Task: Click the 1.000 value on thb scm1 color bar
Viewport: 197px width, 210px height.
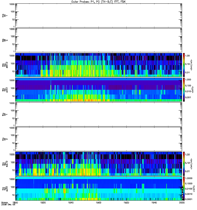Action: (188, 80)
